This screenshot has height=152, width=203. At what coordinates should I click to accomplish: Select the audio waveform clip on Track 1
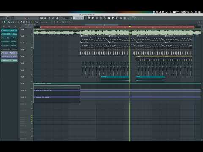coord(117,32)
